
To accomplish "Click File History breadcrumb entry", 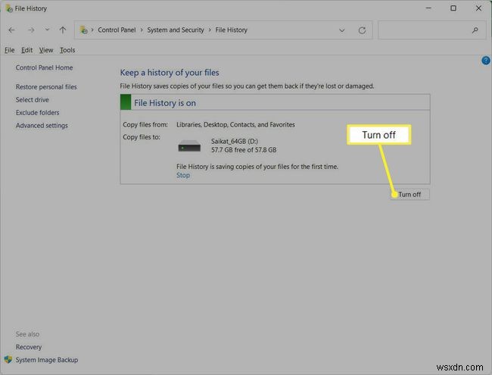I will [232, 30].
